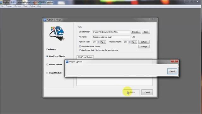The image size is (202, 114).
Task: Open the Online menu
Action: click(x=32, y=6)
